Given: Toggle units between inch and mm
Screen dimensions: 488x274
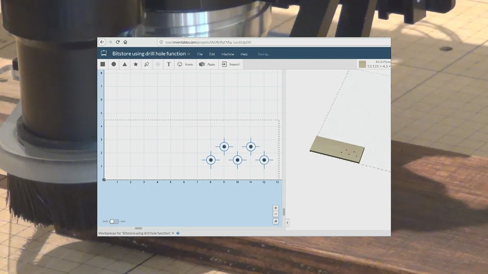Looking at the screenshot, I should tap(114, 221).
